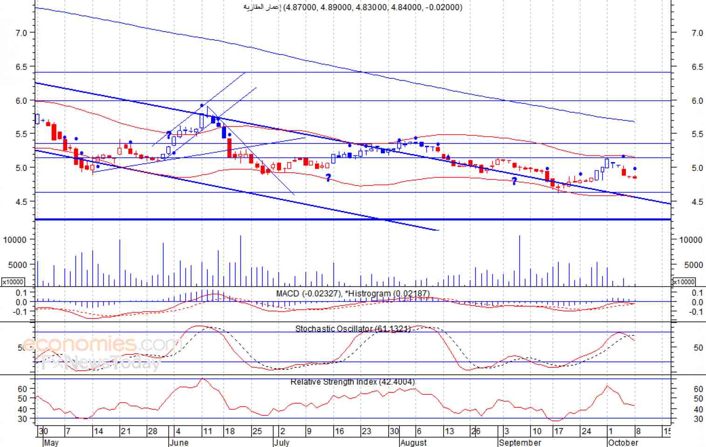Click the x10000 volume multiplier on left axis
Screen dimensions: 706x447
coord(13,282)
